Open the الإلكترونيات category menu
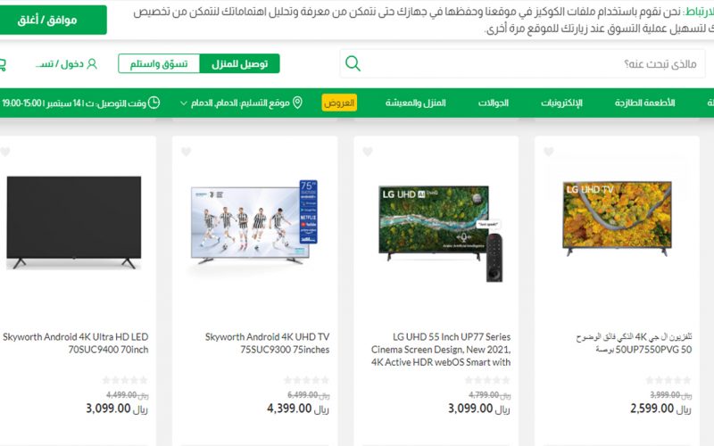The width and height of the screenshot is (714, 446). click(561, 103)
